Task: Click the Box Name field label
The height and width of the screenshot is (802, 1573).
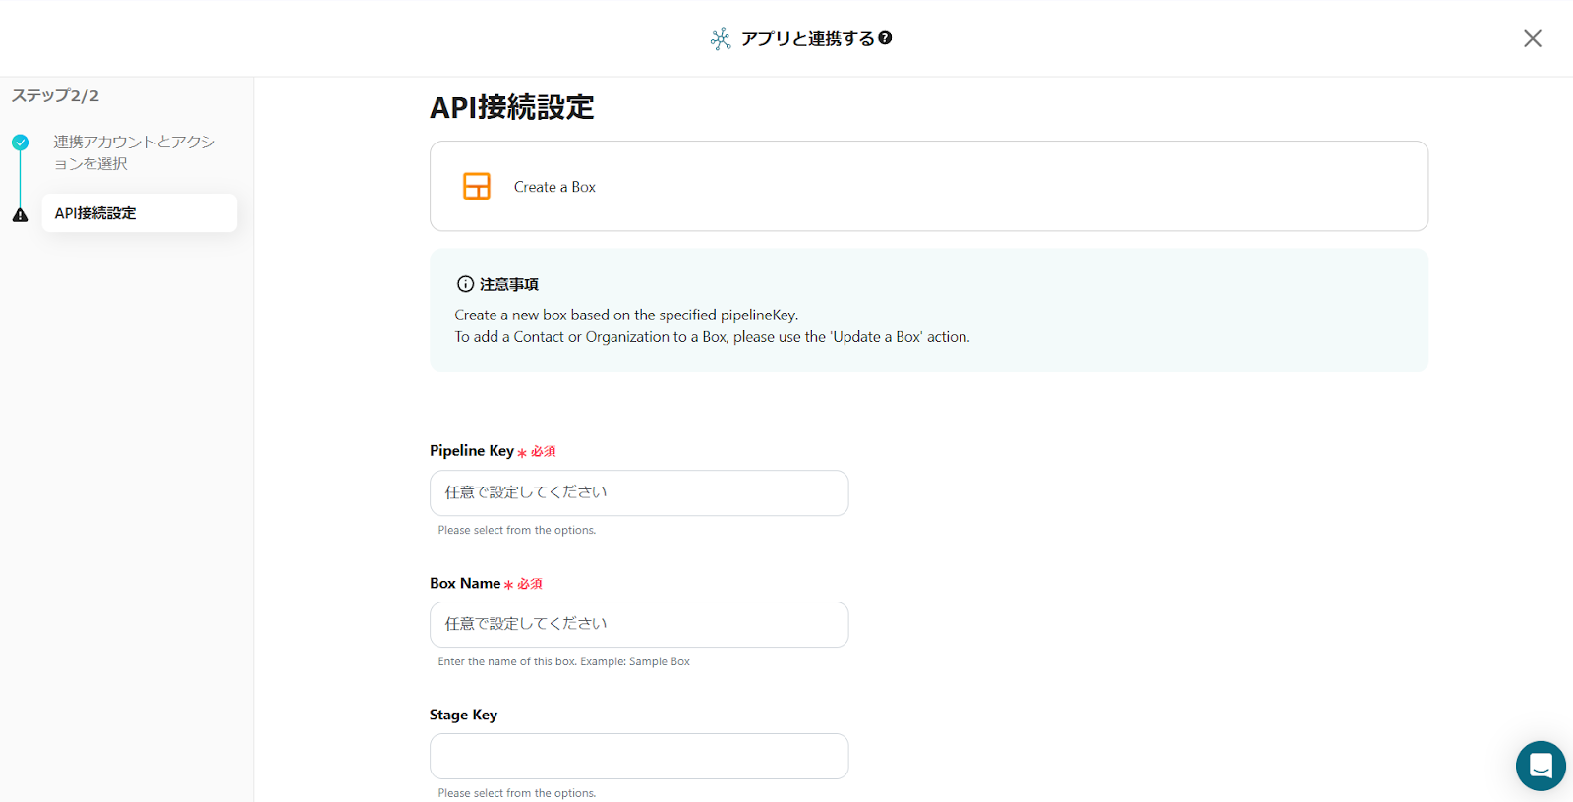Action: [x=465, y=583]
